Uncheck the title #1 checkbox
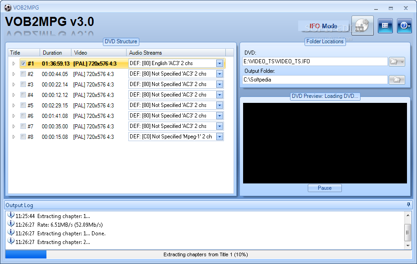 click(23, 64)
